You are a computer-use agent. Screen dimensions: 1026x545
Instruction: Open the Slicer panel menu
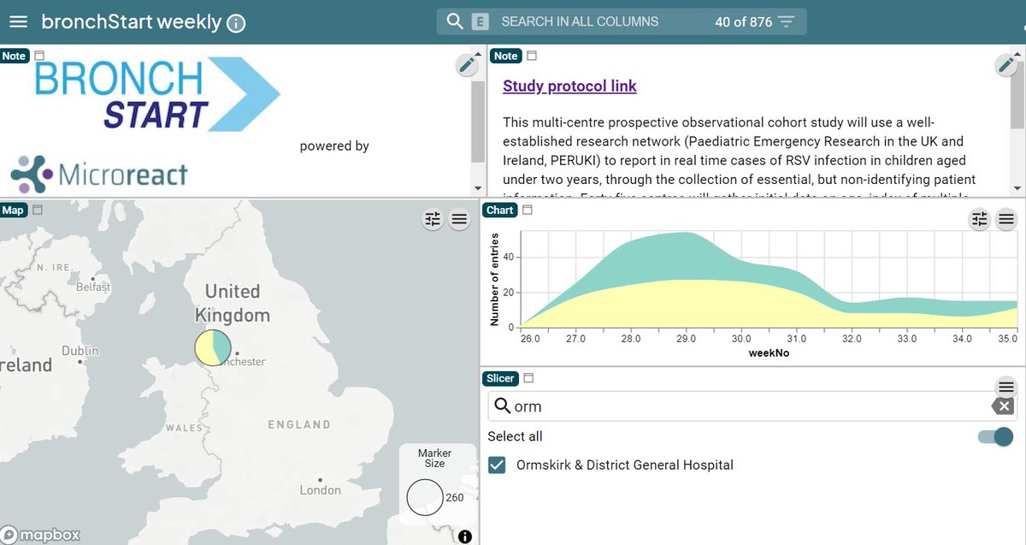click(x=1006, y=388)
